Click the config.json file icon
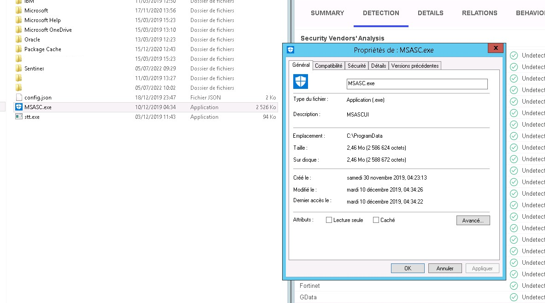Screen dimensions: 545x303 (x=19, y=97)
